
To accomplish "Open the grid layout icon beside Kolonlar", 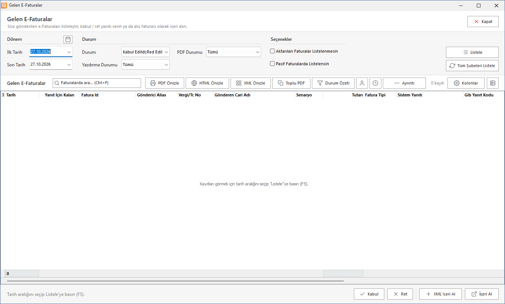I will pyautogui.click(x=493, y=83).
